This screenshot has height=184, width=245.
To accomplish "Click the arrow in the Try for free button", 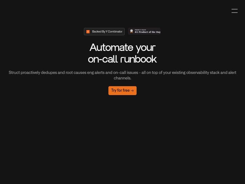I will pos(132,90).
